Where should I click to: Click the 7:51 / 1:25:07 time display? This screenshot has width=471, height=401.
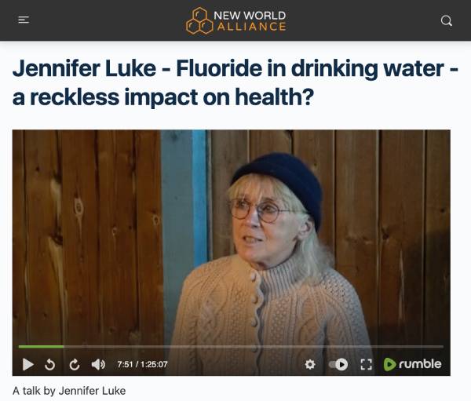[x=142, y=364]
